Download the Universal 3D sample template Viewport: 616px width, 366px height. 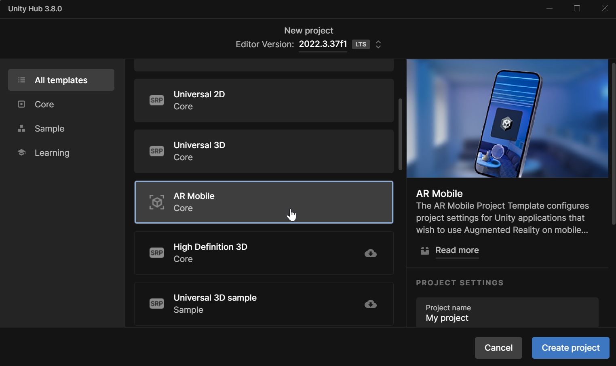click(x=371, y=304)
